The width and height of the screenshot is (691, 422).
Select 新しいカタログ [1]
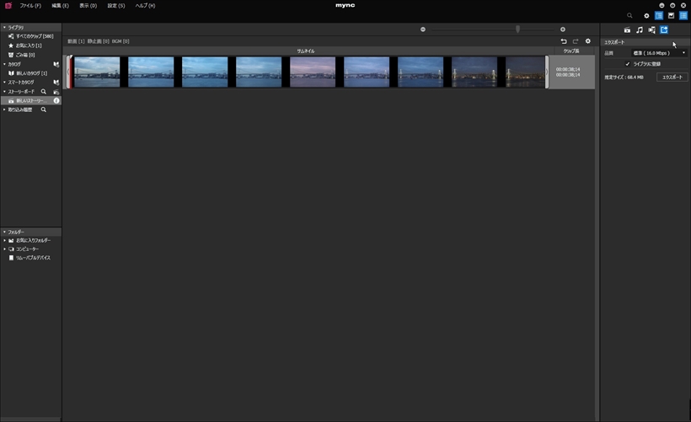pos(31,73)
